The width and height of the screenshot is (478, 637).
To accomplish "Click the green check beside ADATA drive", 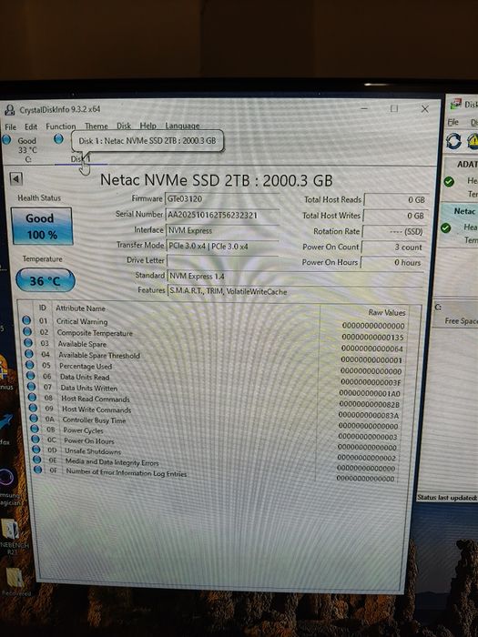I will (x=449, y=181).
